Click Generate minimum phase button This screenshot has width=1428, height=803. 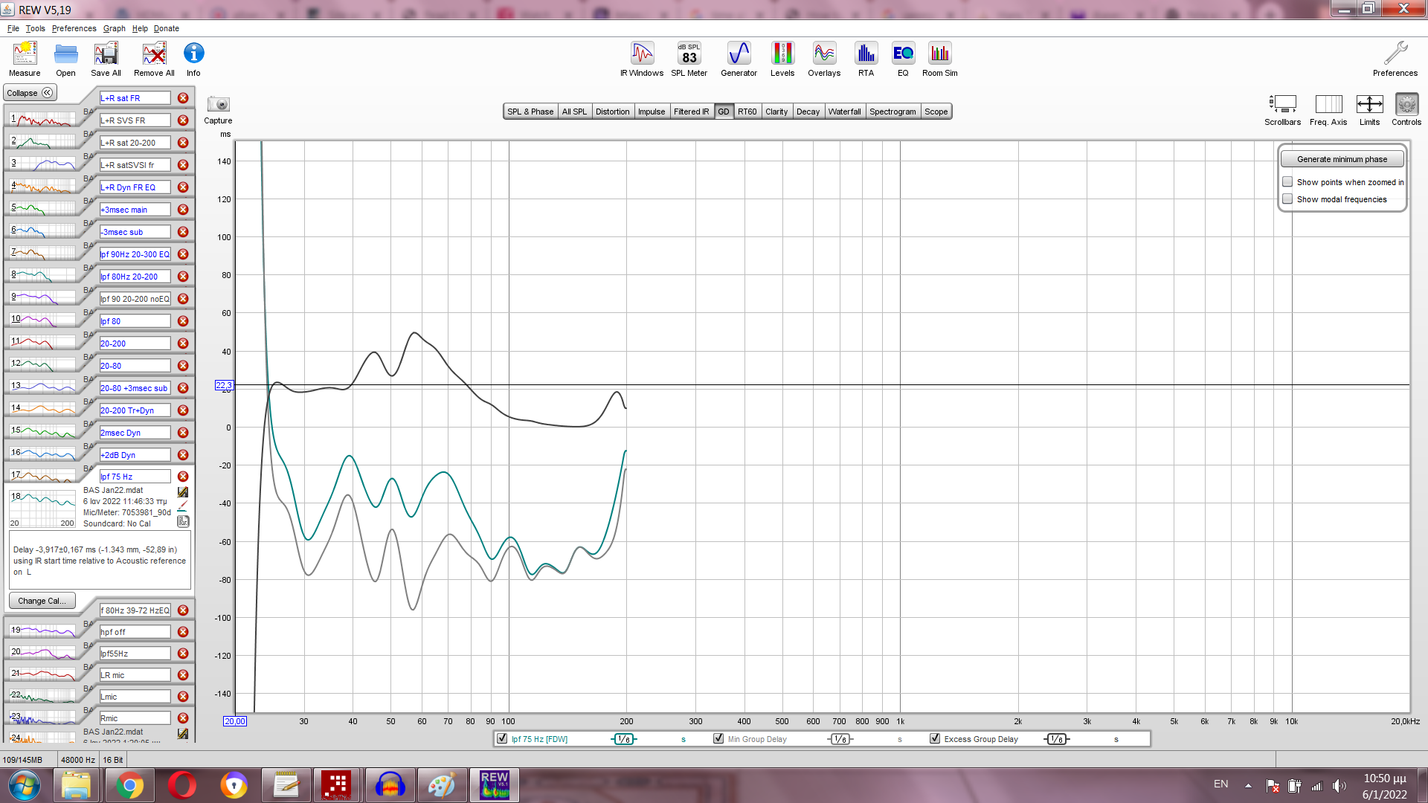pyautogui.click(x=1342, y=159)
